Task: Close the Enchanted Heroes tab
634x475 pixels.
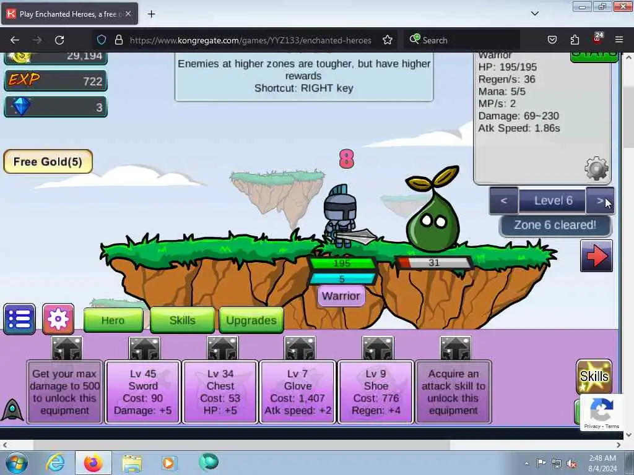Action: click(128, 14)
